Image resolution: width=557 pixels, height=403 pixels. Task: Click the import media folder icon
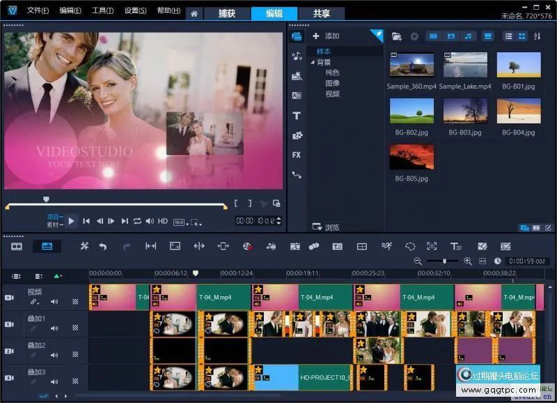point(397,36)
